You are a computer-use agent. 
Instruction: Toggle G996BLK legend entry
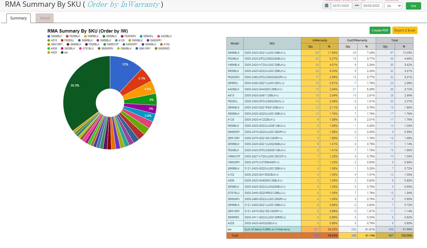86,40
